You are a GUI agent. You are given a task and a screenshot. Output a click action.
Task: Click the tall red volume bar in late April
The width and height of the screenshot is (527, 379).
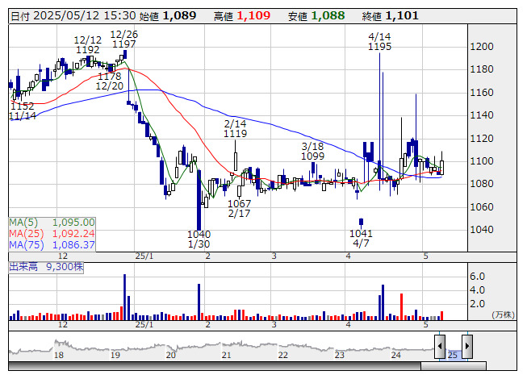point(401,306)
